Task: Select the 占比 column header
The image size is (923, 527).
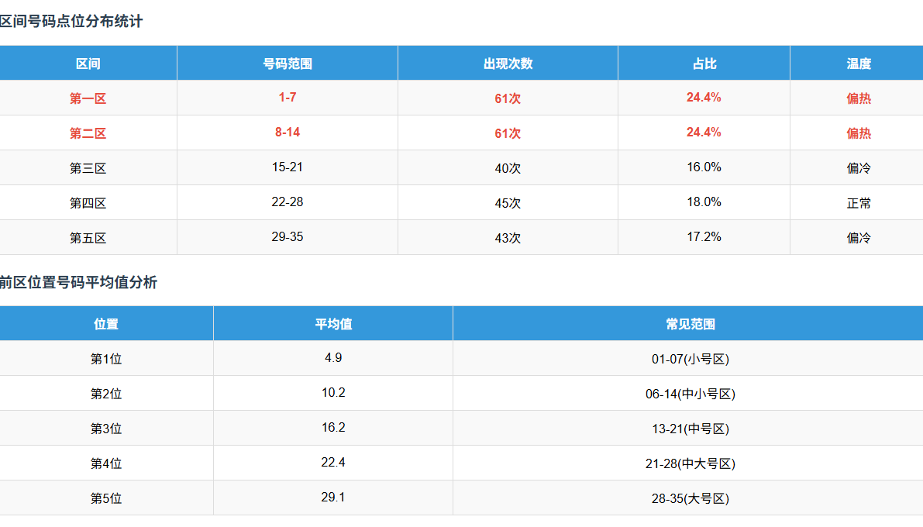Action: coord(704,64)
